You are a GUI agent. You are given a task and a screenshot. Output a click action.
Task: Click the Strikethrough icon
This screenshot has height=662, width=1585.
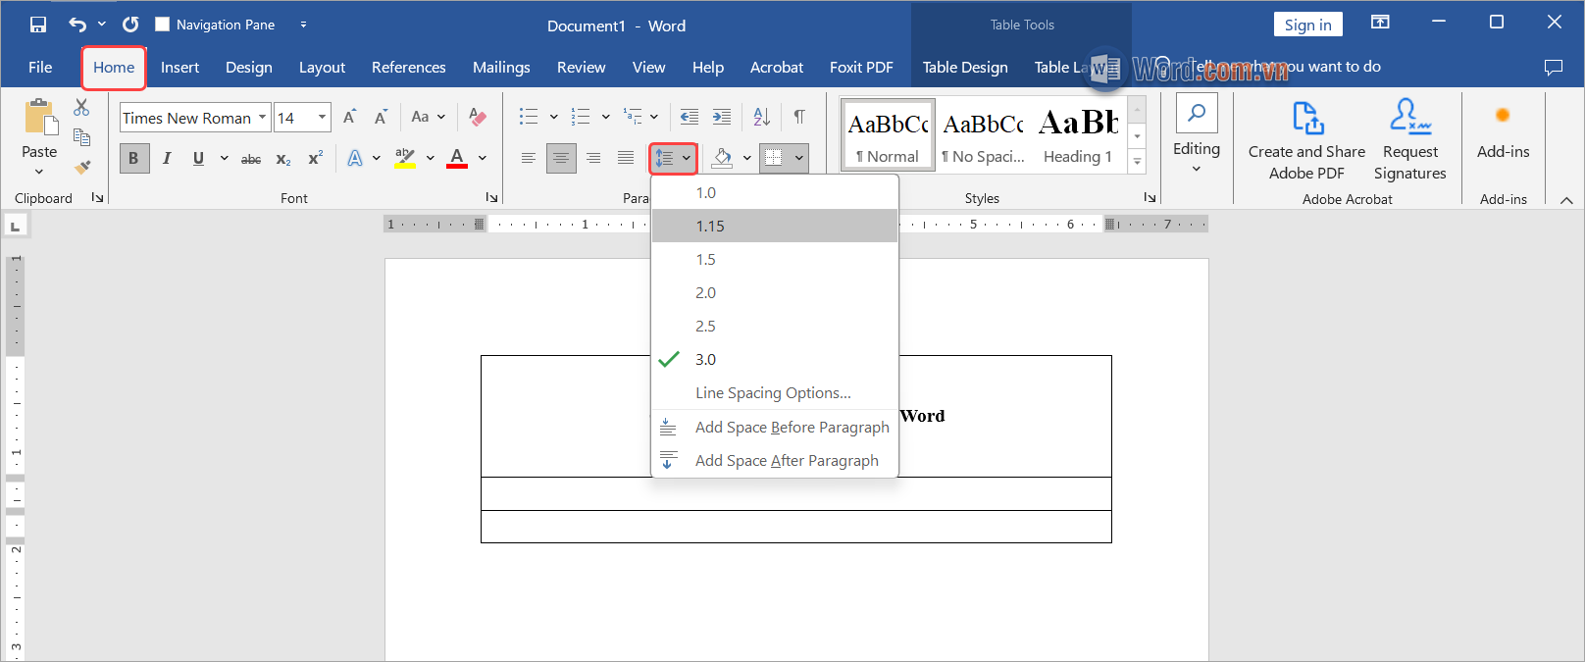click(x=251, y=159)
